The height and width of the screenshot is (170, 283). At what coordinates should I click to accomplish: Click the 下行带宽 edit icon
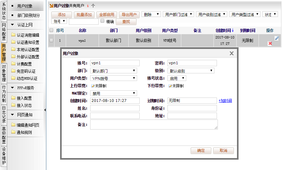[170, 86]
